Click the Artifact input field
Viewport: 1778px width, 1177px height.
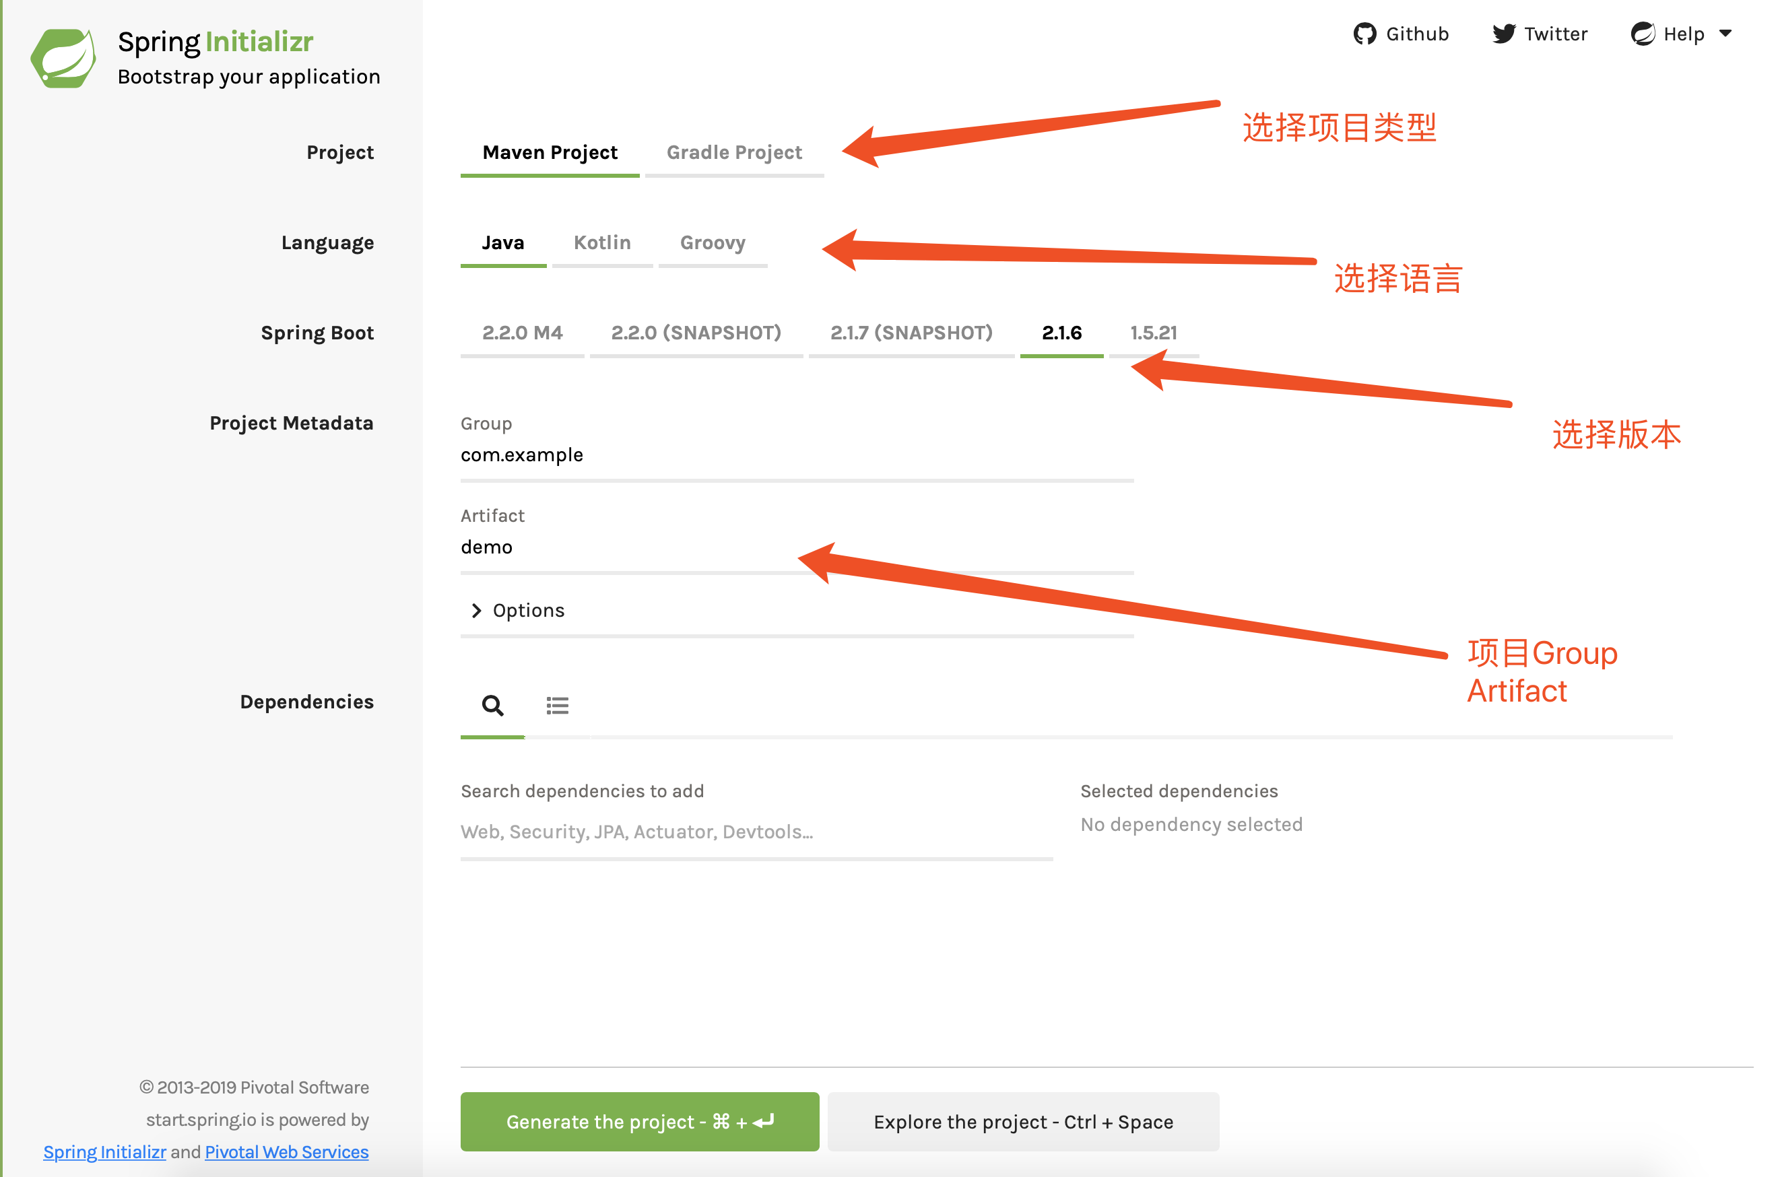pos(797,547)
